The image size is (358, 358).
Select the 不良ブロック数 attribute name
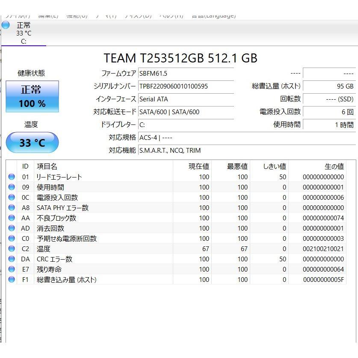(56, 218)
